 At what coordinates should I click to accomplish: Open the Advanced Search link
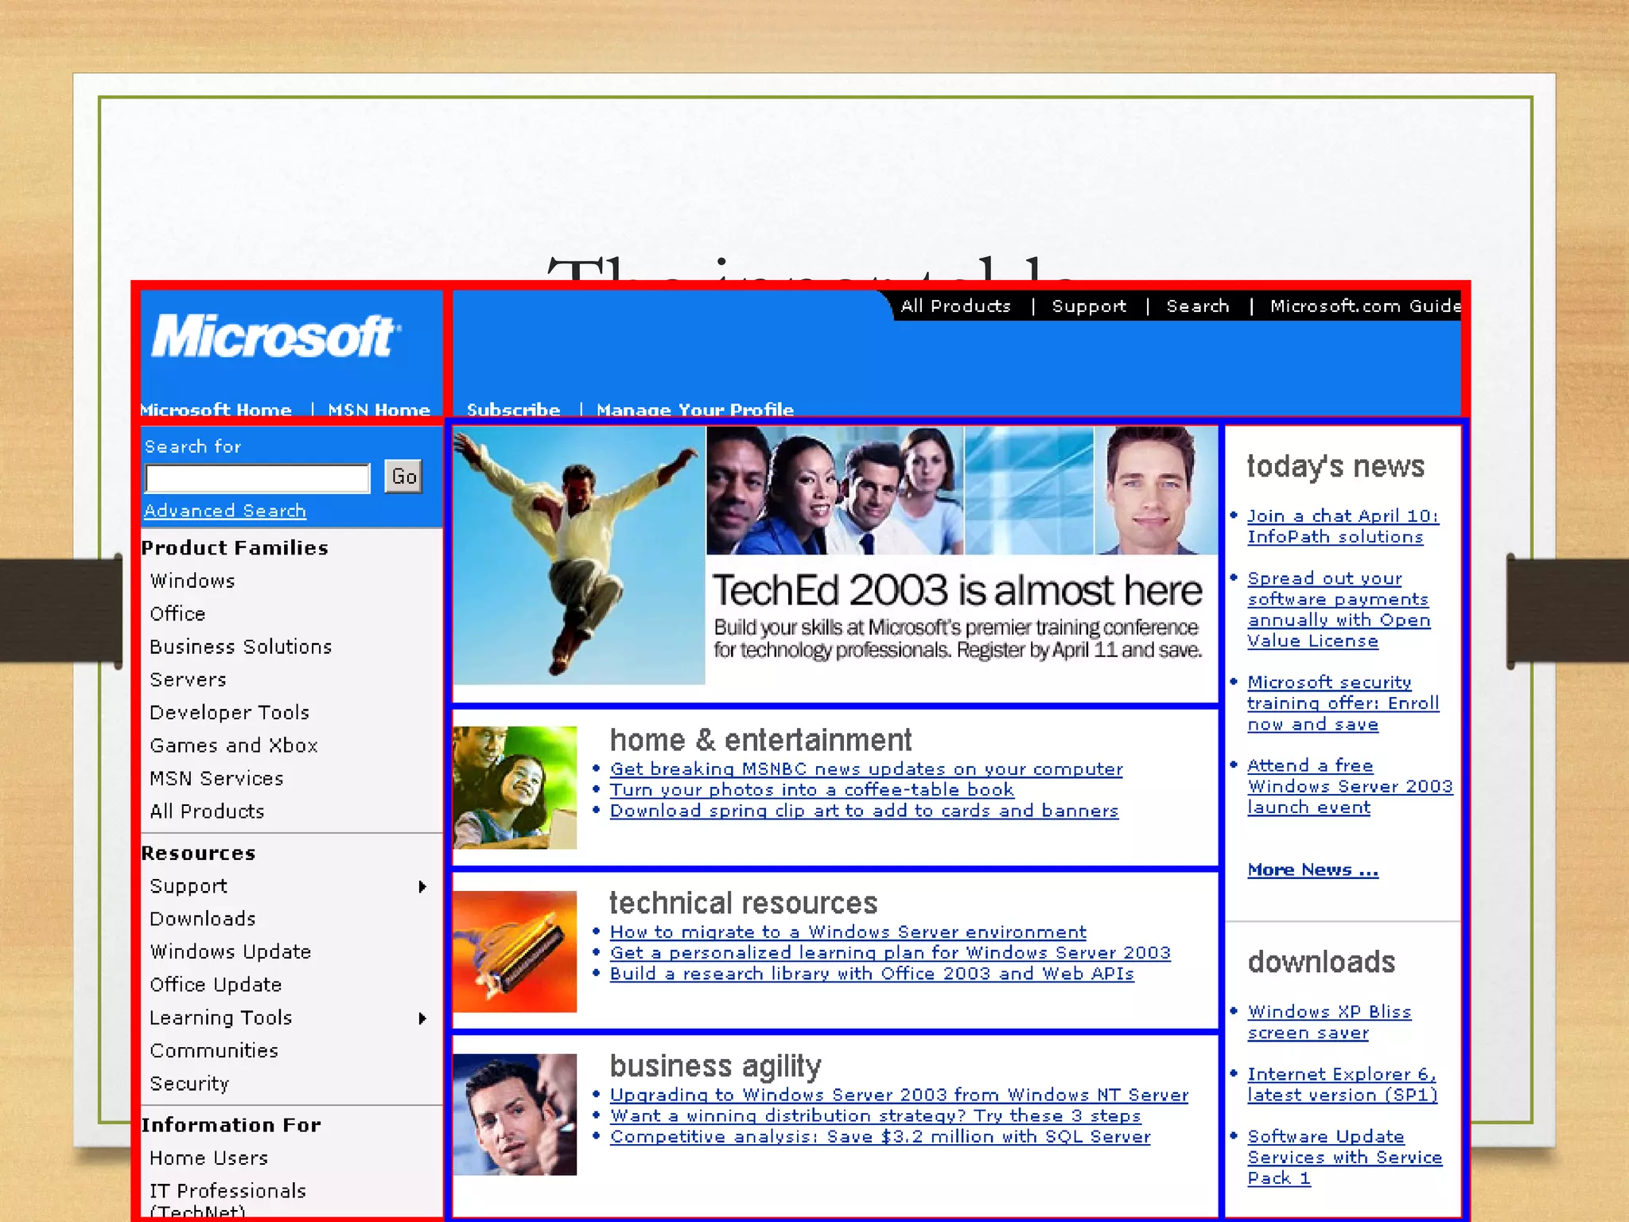(225, 511)
